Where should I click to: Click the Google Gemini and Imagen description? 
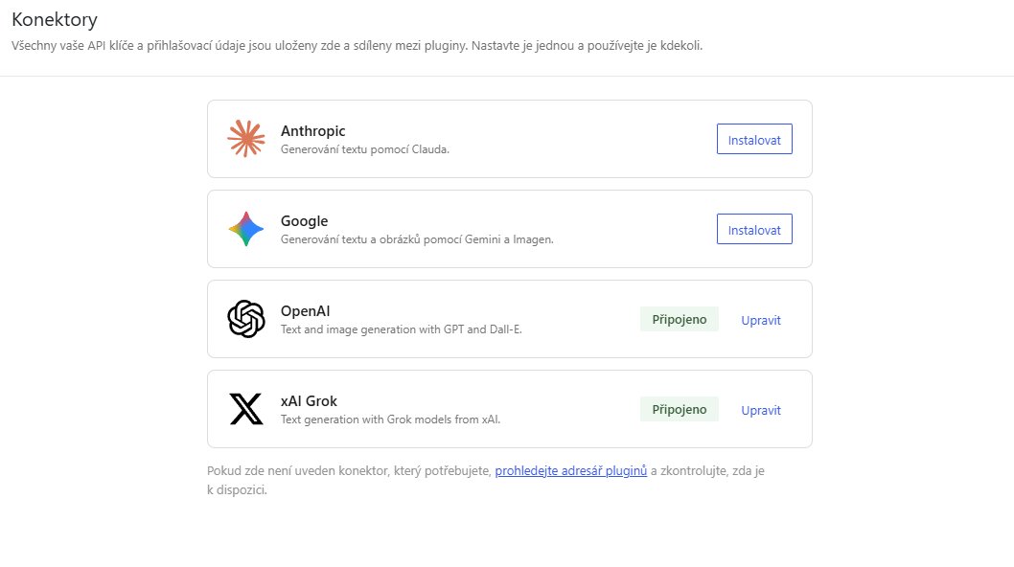[x=417, y=239]
